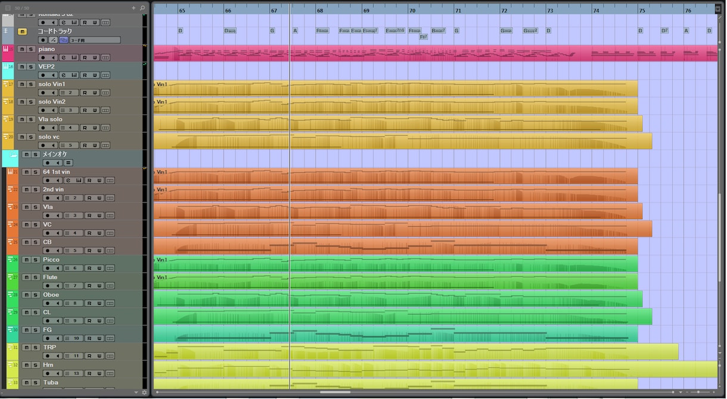727x399 pixels.
Task: Open channel selector 13 on Hrn
Action: click(73, 373)
